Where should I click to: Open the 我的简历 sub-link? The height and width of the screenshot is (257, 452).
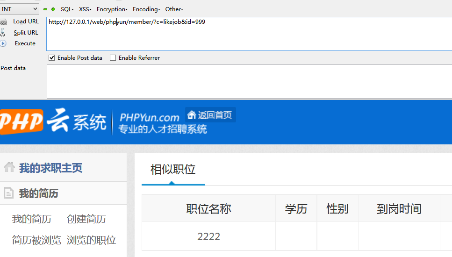point(32,219)
